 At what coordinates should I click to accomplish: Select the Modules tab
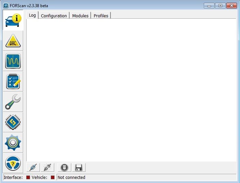tap(80, 16)
